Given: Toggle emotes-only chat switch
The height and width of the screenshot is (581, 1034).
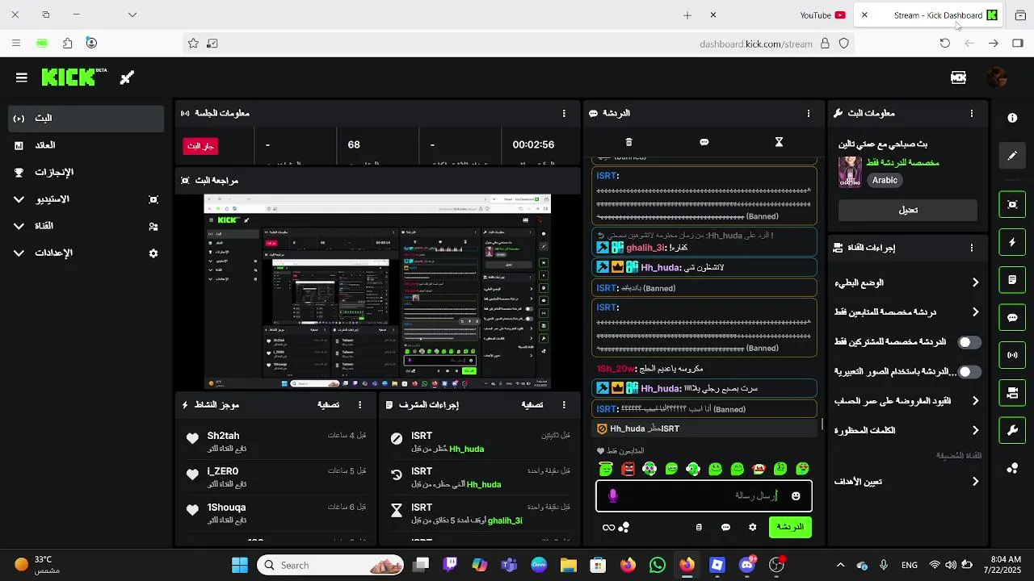Looking at the screenshot, I should coord(969,372).
